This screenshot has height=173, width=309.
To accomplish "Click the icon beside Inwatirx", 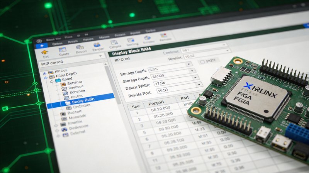I will 63,124.
